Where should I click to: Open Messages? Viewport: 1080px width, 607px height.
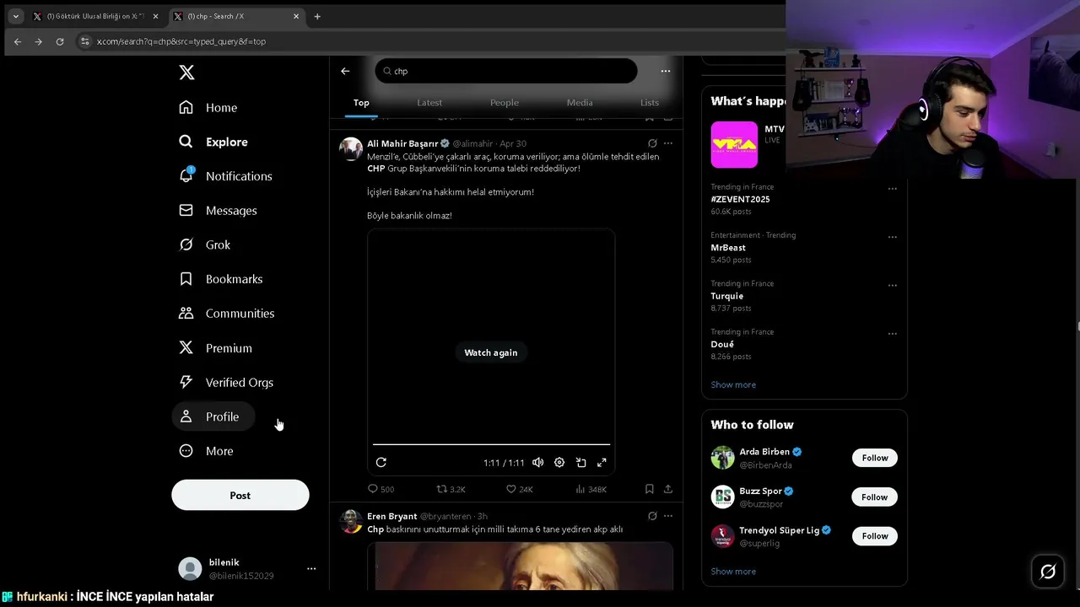coord(218,211)
